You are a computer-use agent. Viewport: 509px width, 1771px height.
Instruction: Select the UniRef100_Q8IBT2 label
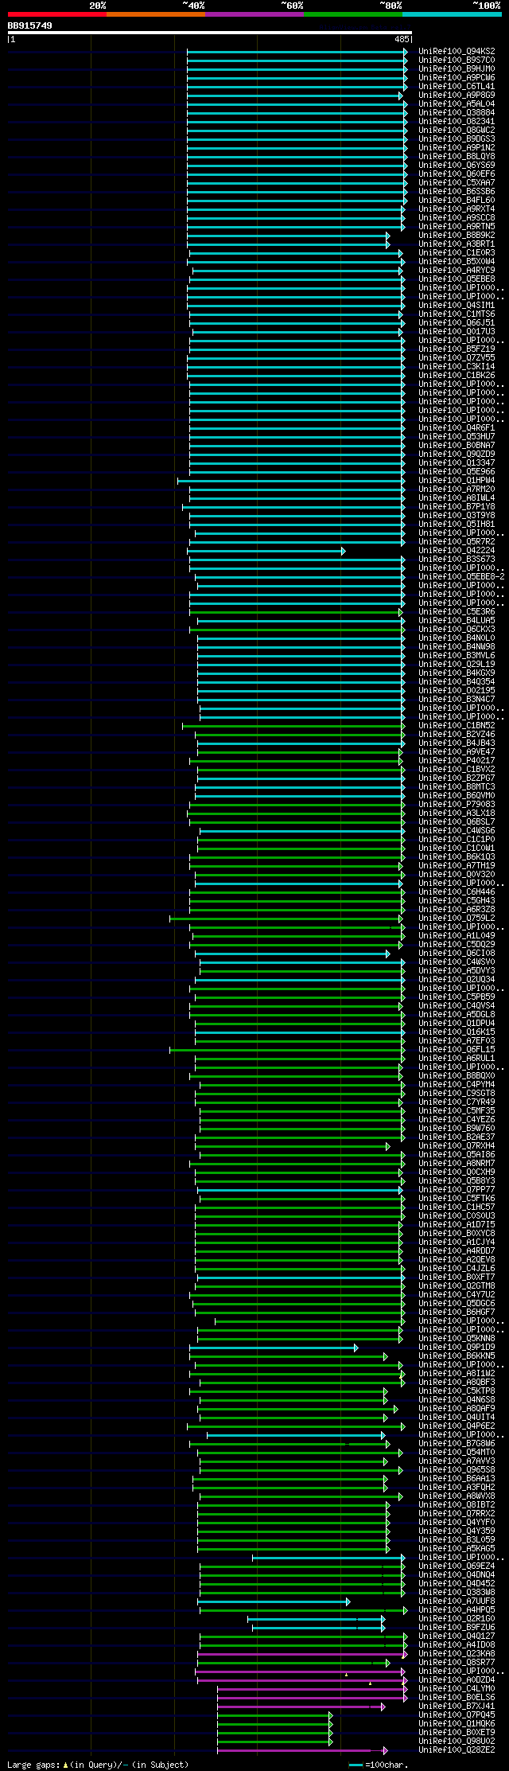point(457,1504)
